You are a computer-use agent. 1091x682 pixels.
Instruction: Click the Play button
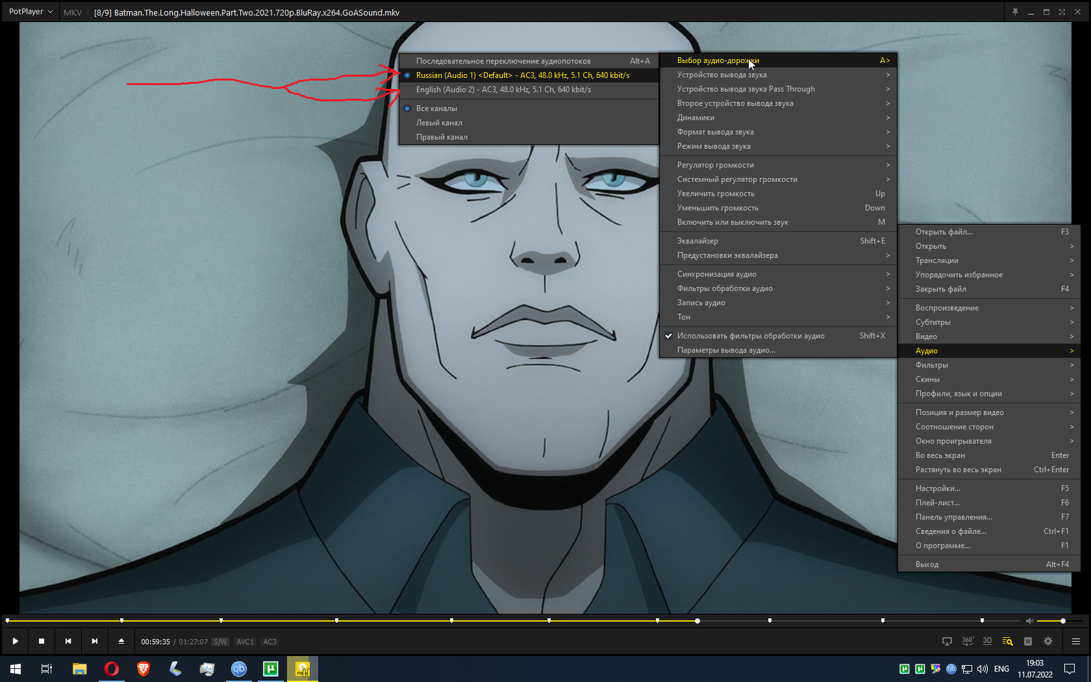pos(15,641)
